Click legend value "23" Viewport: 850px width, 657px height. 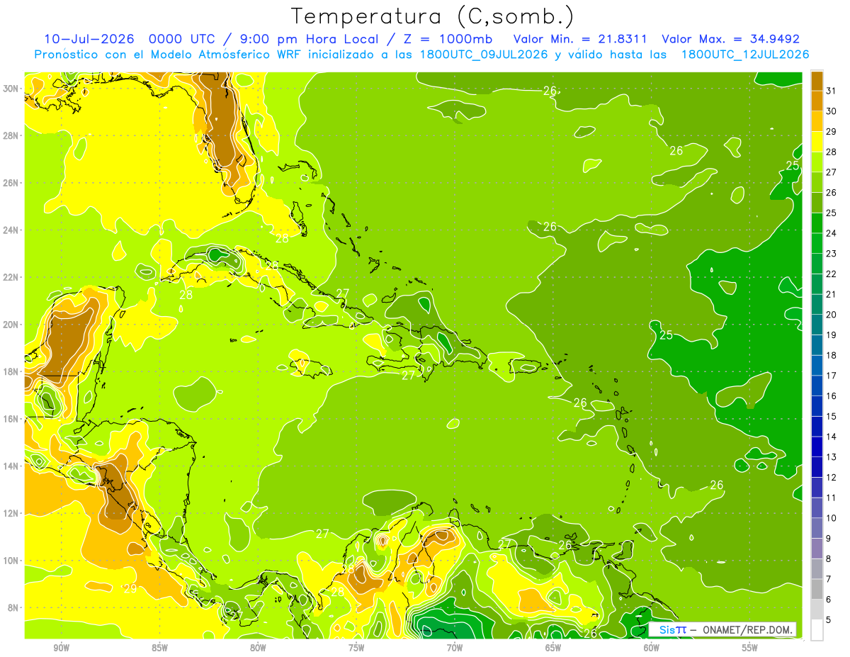click(x=832, y=254)
